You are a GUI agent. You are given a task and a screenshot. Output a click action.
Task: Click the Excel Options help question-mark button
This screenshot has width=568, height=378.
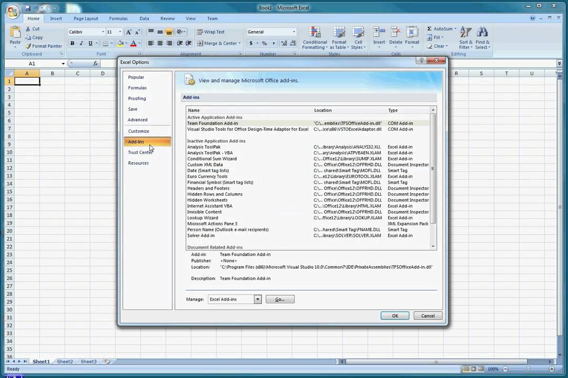421,60
